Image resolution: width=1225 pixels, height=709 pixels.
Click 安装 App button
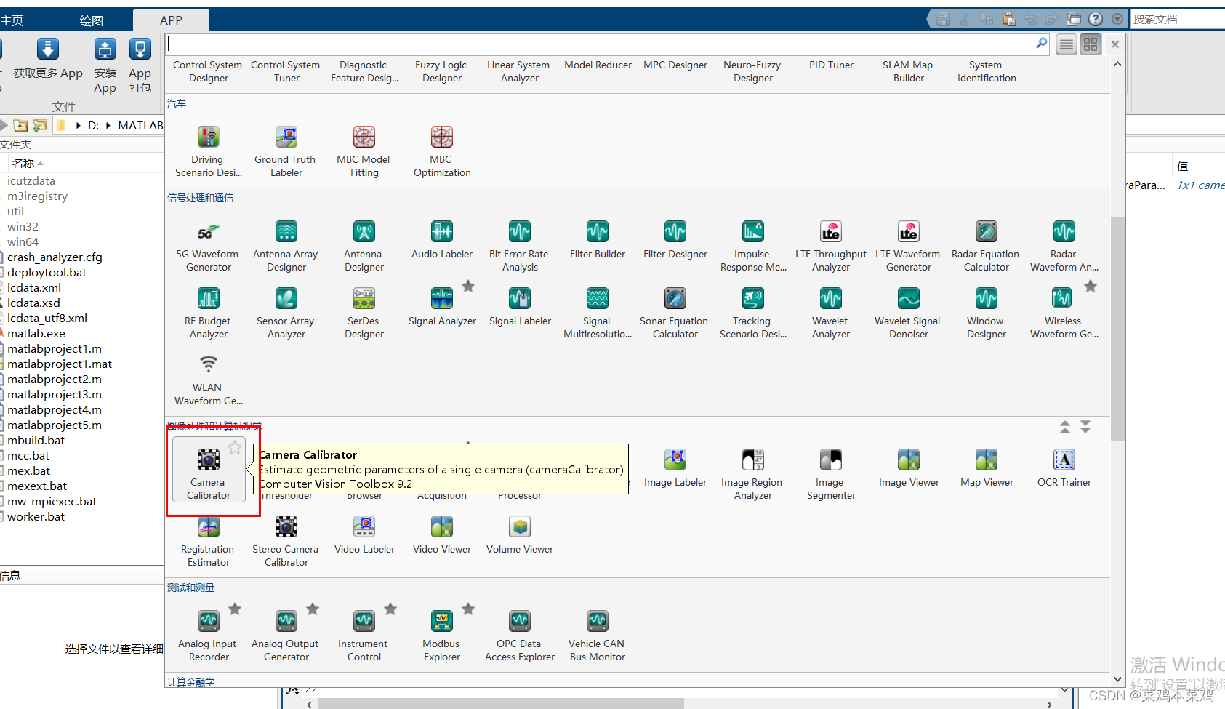tap(105, 66)
